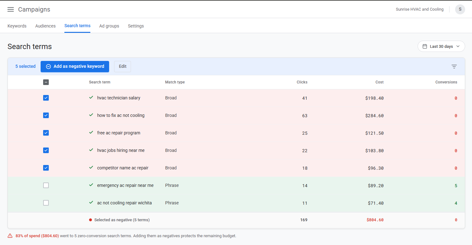
Task: Click the green check beside competitor name ac repair
Action: point(91,167)
